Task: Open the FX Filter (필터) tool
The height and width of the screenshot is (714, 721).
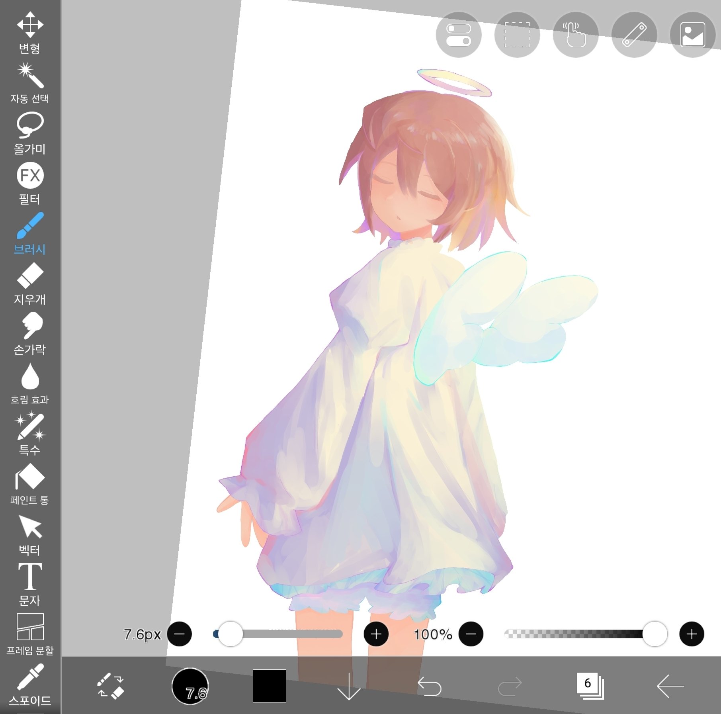Action: point(30,183)
